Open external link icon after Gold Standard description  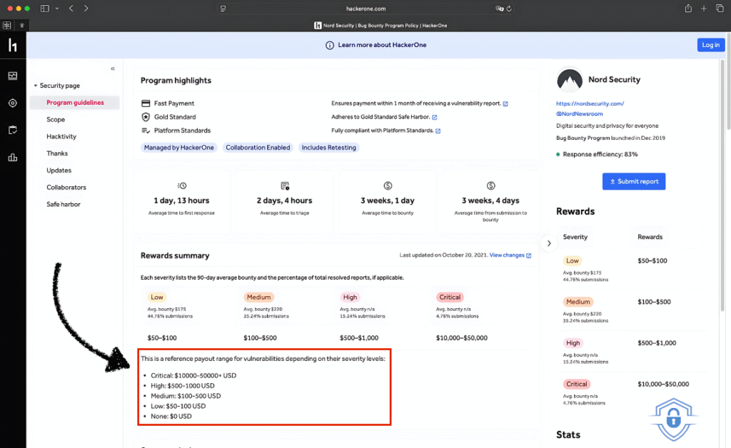click(435, 118)
